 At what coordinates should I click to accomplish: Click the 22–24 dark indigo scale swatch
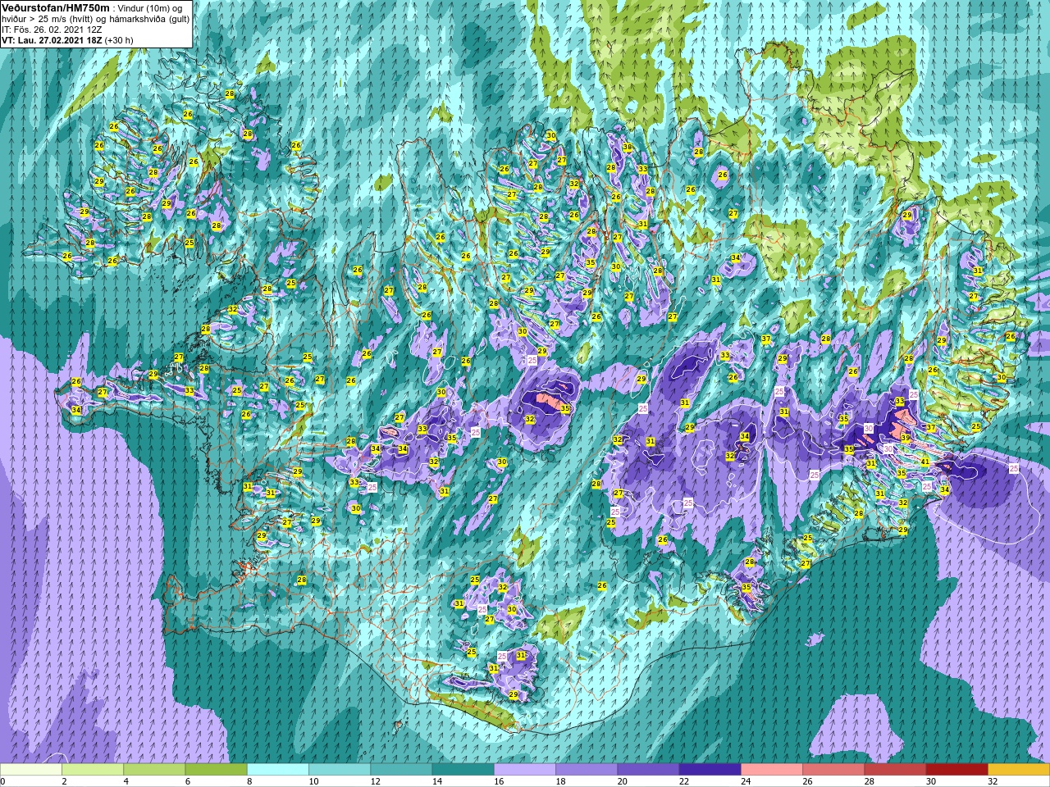[710, 770]
